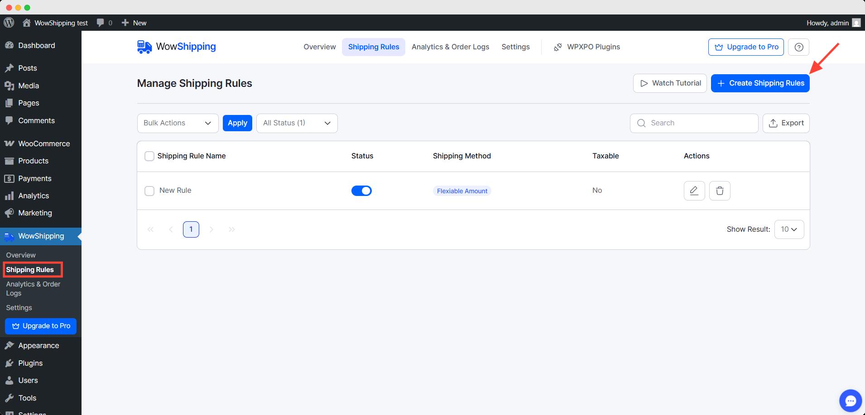
Task: Open Products in sidebar
Action: 41,161
